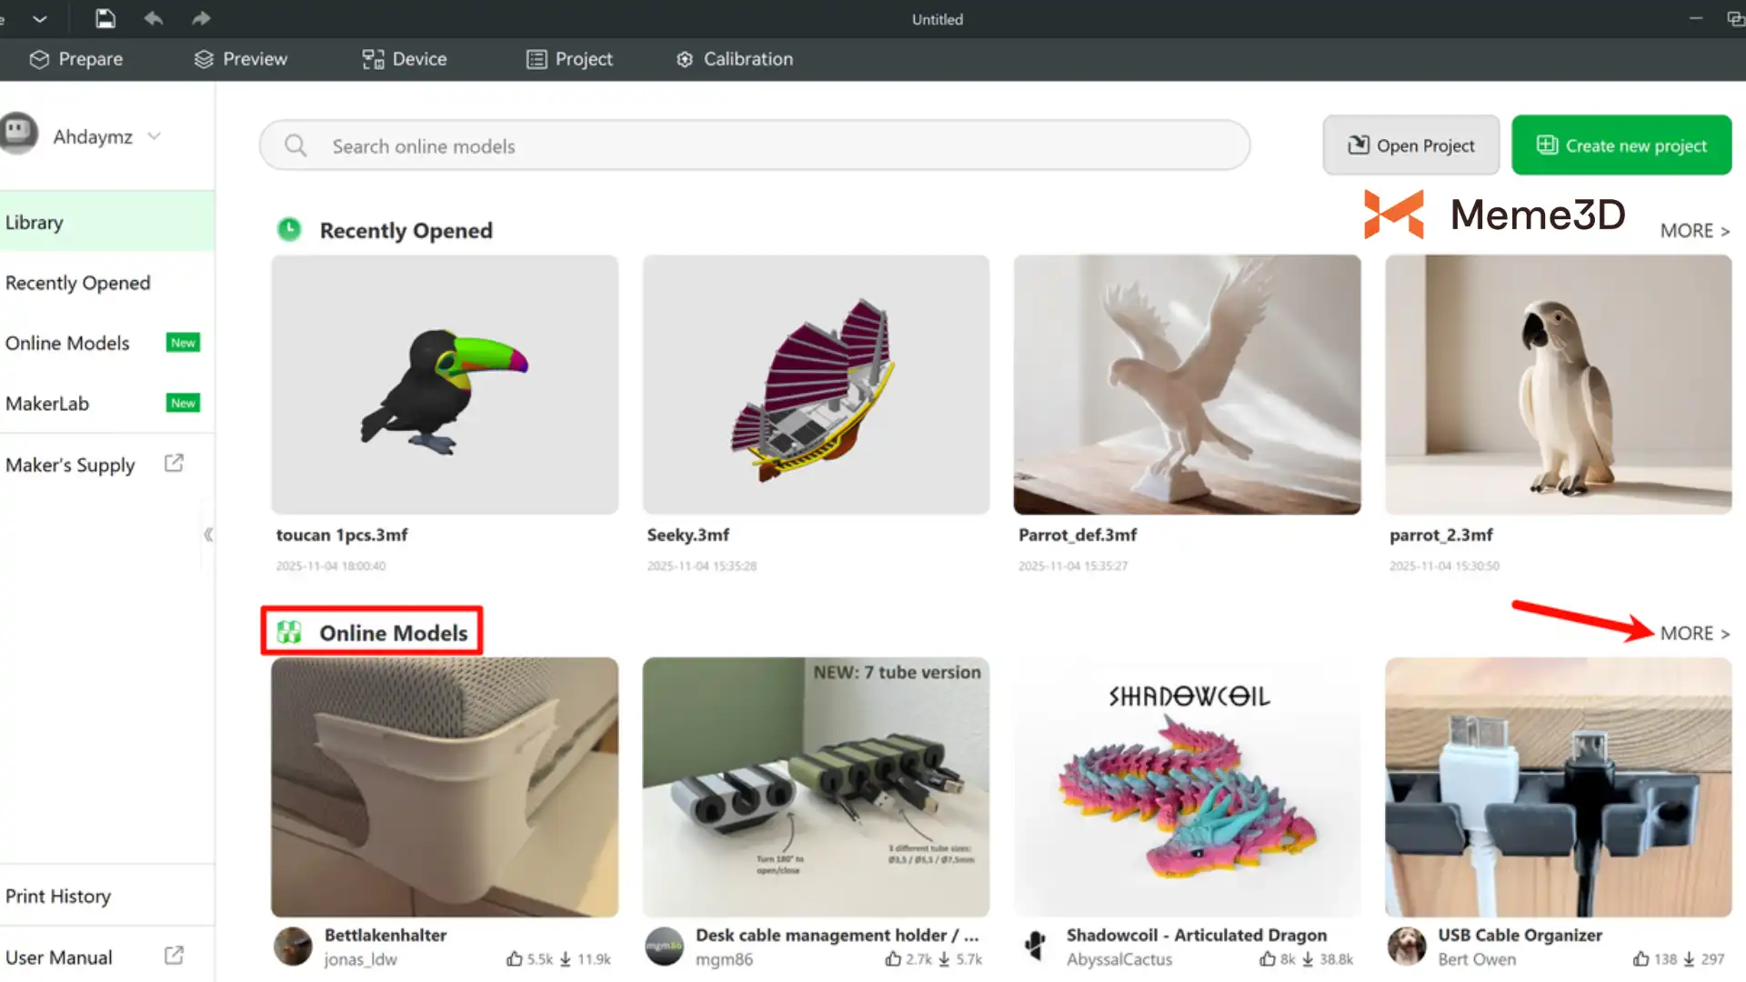Click download icon on USB Cable Organizer
Viewport: 1746px width, 982px height.
(x=1689, y=959)
